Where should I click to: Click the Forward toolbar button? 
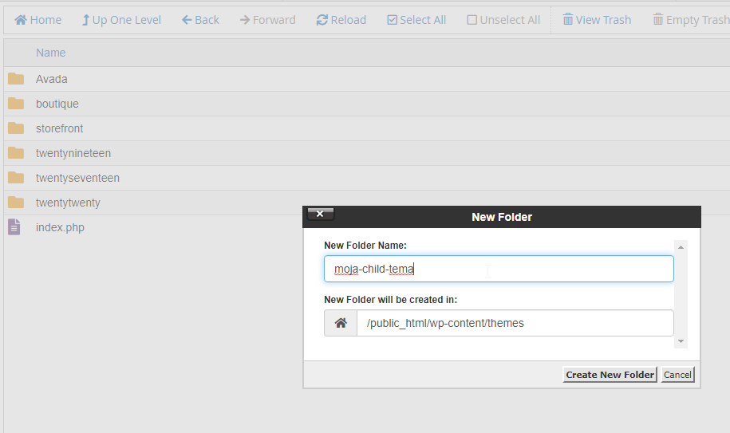coord(268,20)
